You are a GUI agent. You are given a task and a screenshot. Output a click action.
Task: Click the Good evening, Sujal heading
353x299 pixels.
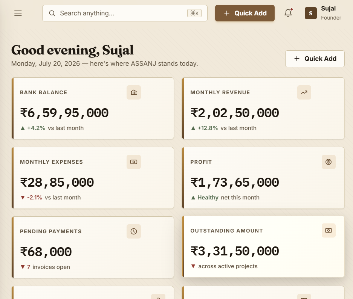point(72,50)
